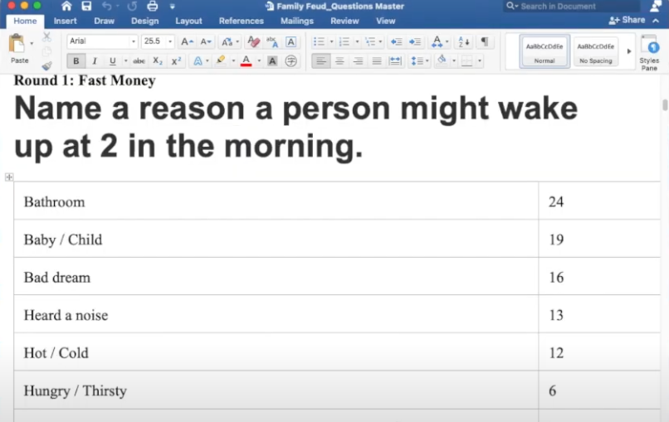This screenshot has height=422, width=669.
Task: Apply distributed alignment
Action: 395,61
